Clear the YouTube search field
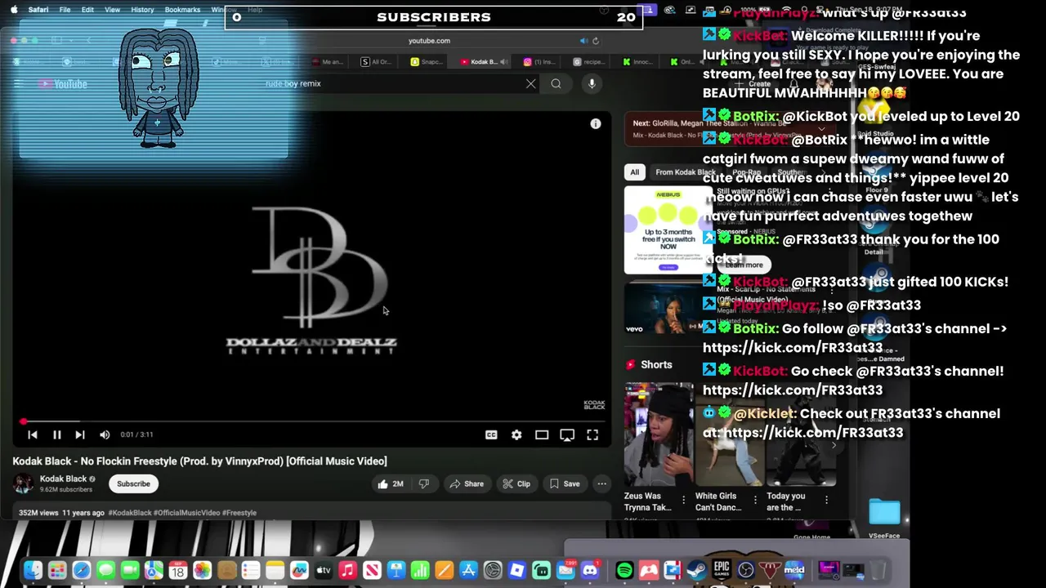 (530, 83)
